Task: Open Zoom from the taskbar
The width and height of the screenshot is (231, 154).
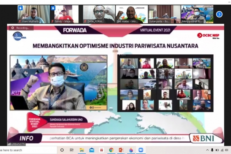Action: (x=141, y=150)
